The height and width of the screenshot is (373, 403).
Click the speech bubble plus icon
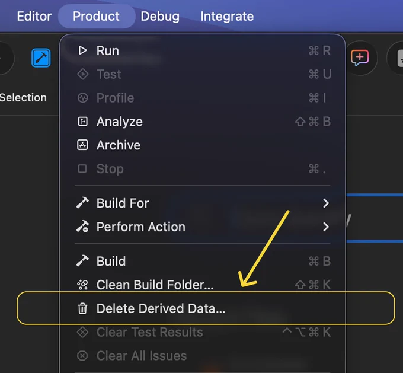pos(360,58)
